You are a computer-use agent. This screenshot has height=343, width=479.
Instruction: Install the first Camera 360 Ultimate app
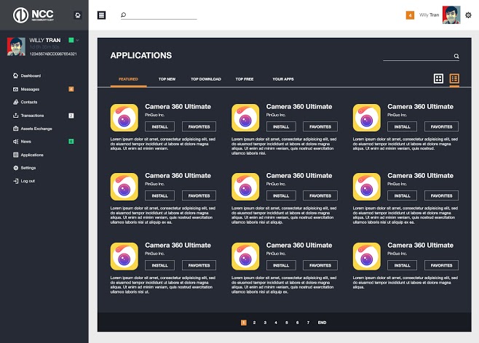point(160,126)
